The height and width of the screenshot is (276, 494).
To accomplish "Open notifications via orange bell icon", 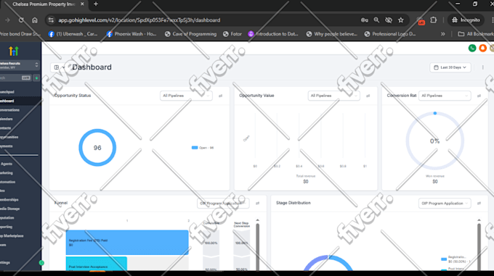I will [482, 48].
